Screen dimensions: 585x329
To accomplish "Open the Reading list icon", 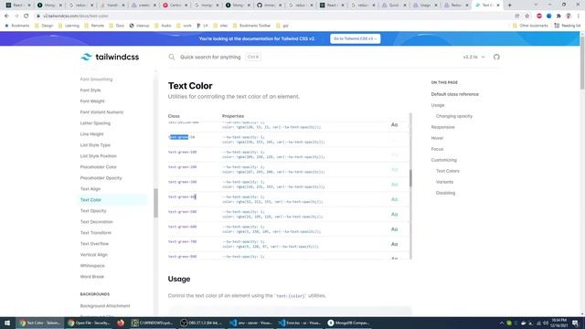I will tap(567, 26).
